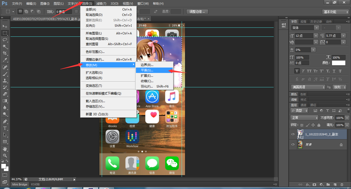Select the Clone Stamp tool
Screen dimensions: 351x189
tap(5, 81)
